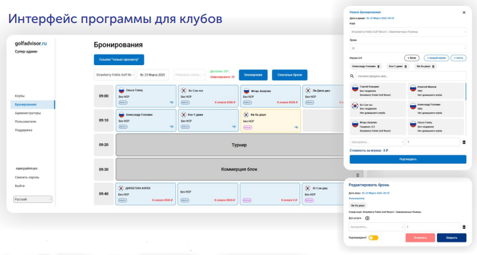Open the Strawberry Fields Golf club dropdown in the bookings filter
The image size is (477, 255).
(x=114, y=75)
